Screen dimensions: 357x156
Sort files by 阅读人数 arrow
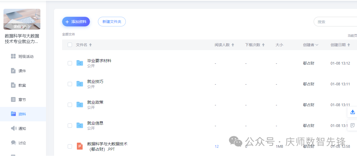tap(233, 45)
